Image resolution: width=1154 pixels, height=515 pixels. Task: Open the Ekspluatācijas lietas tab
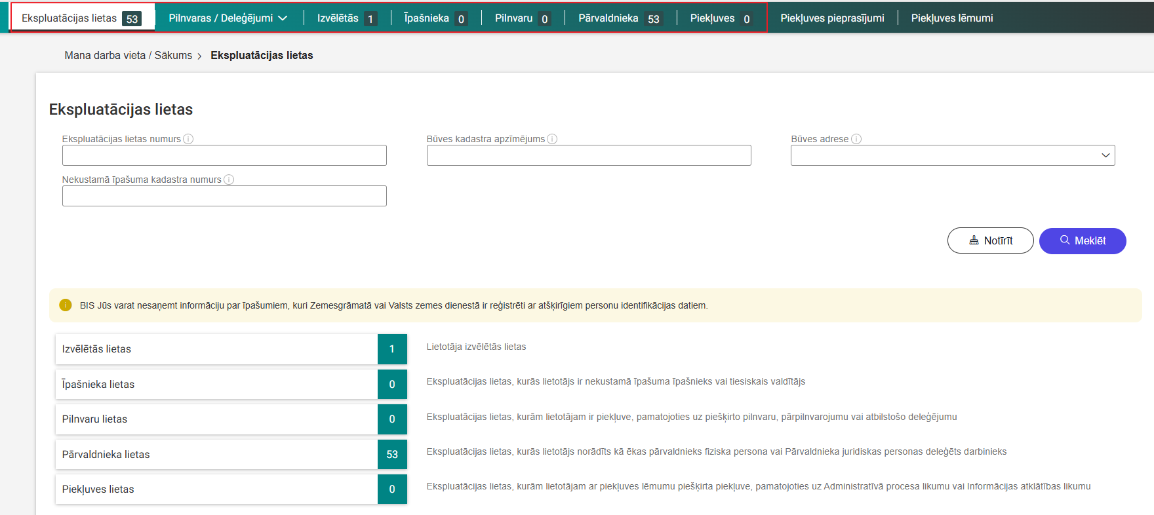click(x=81, y=18)
